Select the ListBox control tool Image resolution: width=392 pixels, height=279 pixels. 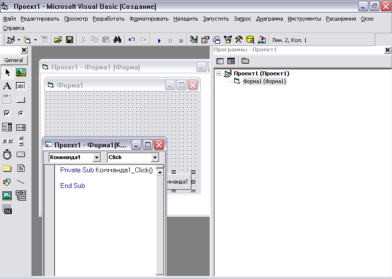coord(21,127)
